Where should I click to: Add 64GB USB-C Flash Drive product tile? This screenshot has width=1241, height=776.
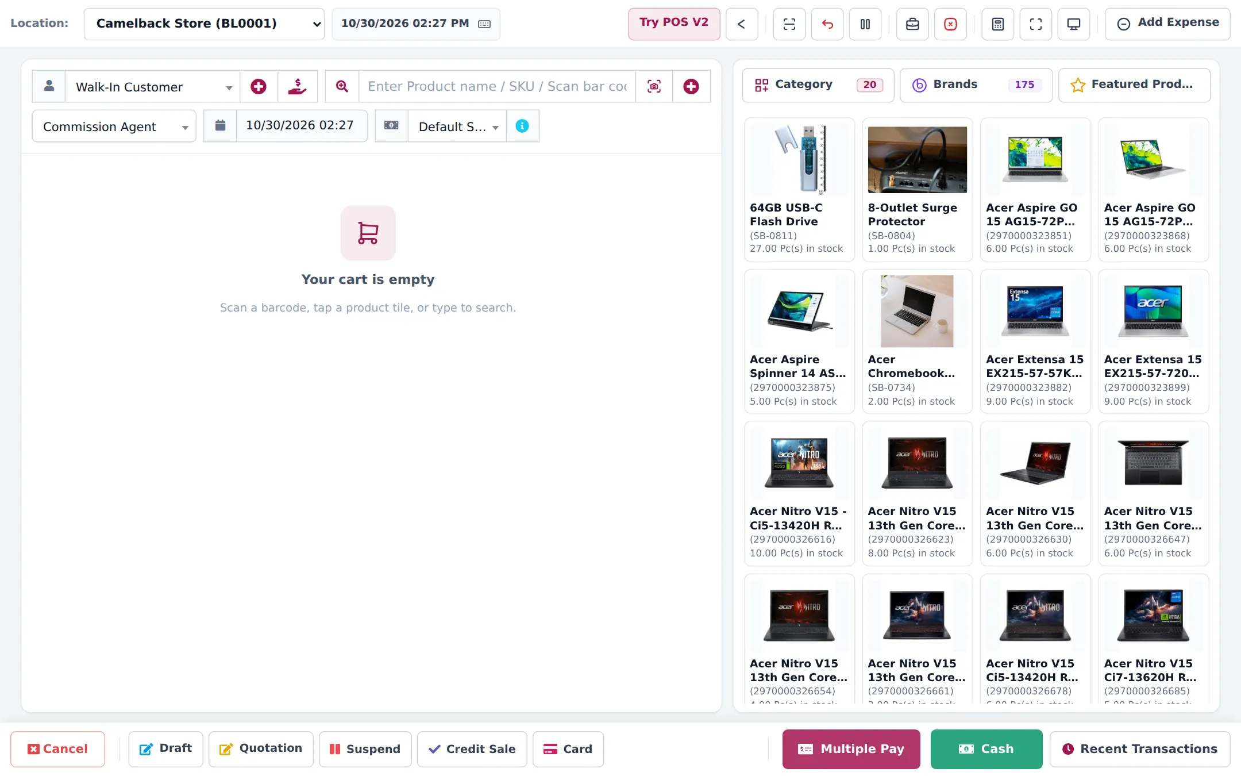(799, 190)
